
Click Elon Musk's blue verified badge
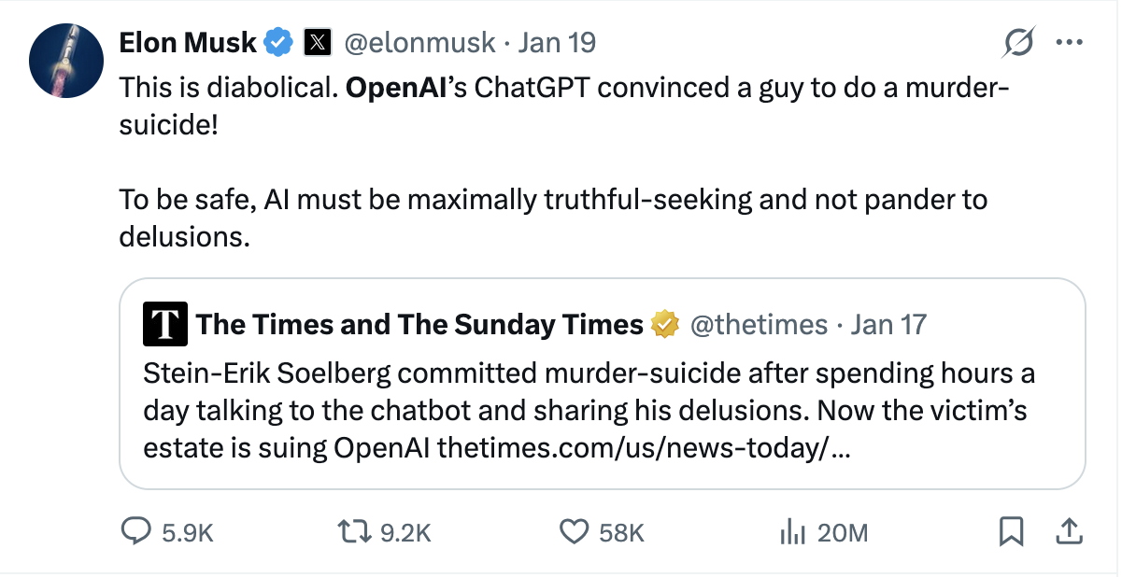[279, 42]
